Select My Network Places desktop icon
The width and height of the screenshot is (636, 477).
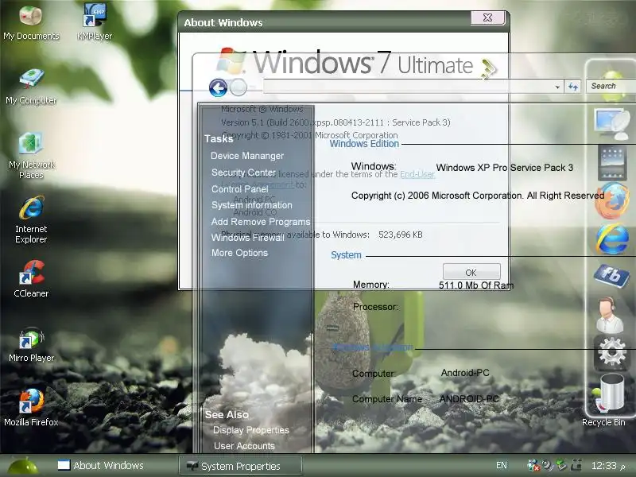[31, 156]
